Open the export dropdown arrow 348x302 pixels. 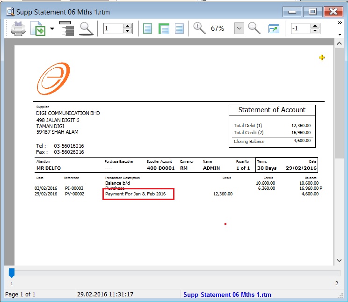click(52, 29)
